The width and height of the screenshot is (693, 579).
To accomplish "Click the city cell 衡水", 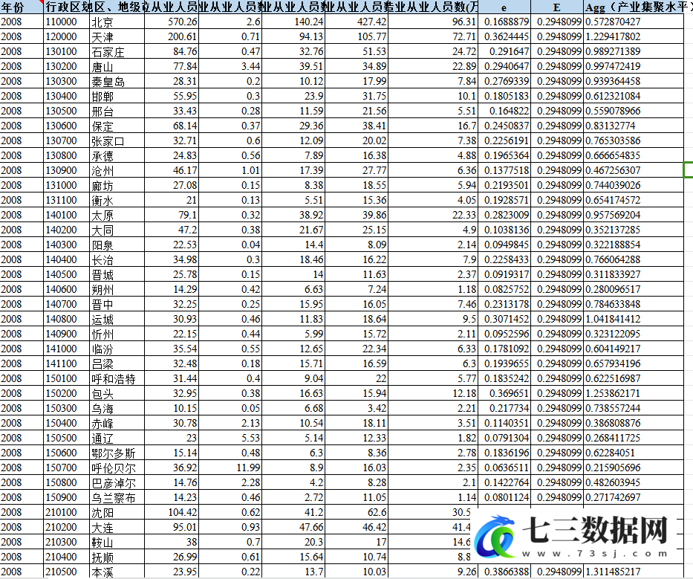I will [x=117, y=200].
